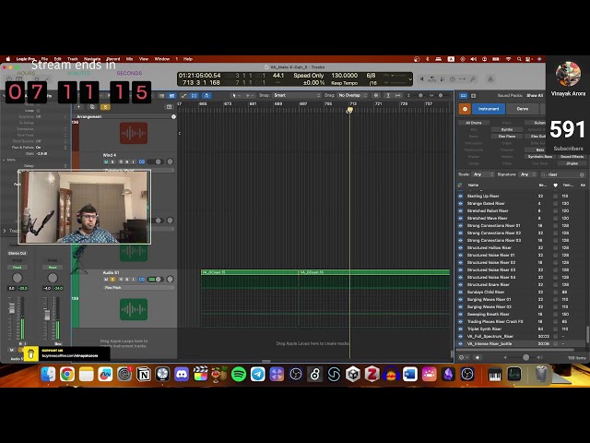Image resolution: width=590 pixels, height=443 pixels.
Task: Toggle Solo on the Audio 51 track
Action: 112,280
